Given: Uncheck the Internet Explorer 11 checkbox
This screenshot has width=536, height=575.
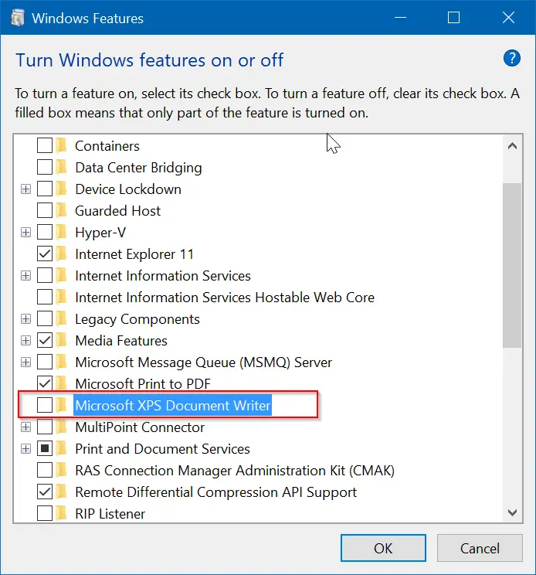Looking at the screenshot, I should (x=45, y=254).
